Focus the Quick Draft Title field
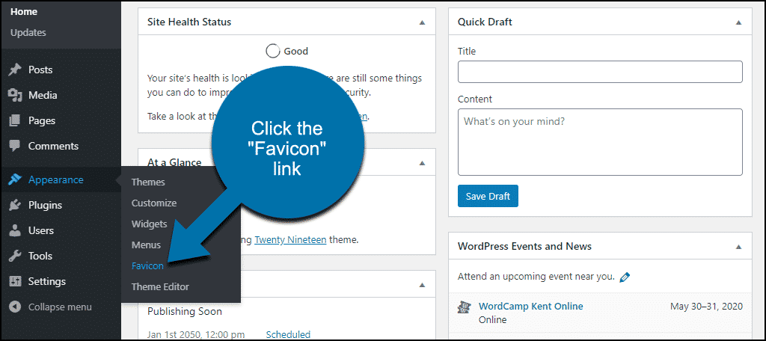The height and width of the screenshot is (341, 766). click(600, 72)
